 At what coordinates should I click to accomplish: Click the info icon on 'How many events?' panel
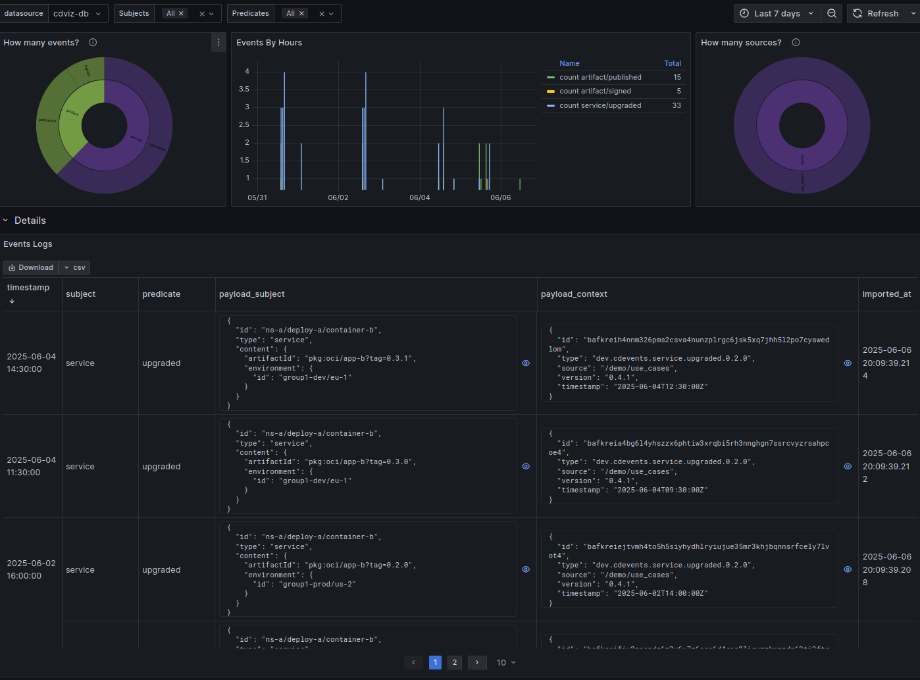click(92, 42)
